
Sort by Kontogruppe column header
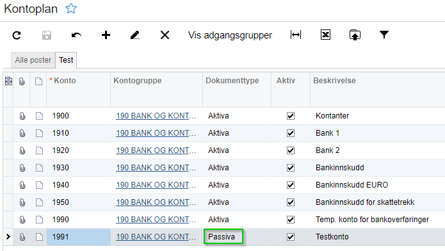(138, 80)
